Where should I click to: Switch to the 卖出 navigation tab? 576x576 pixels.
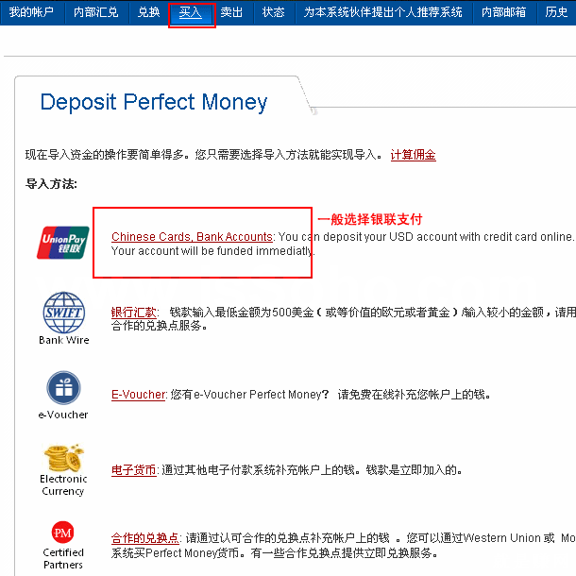(232, 12)
